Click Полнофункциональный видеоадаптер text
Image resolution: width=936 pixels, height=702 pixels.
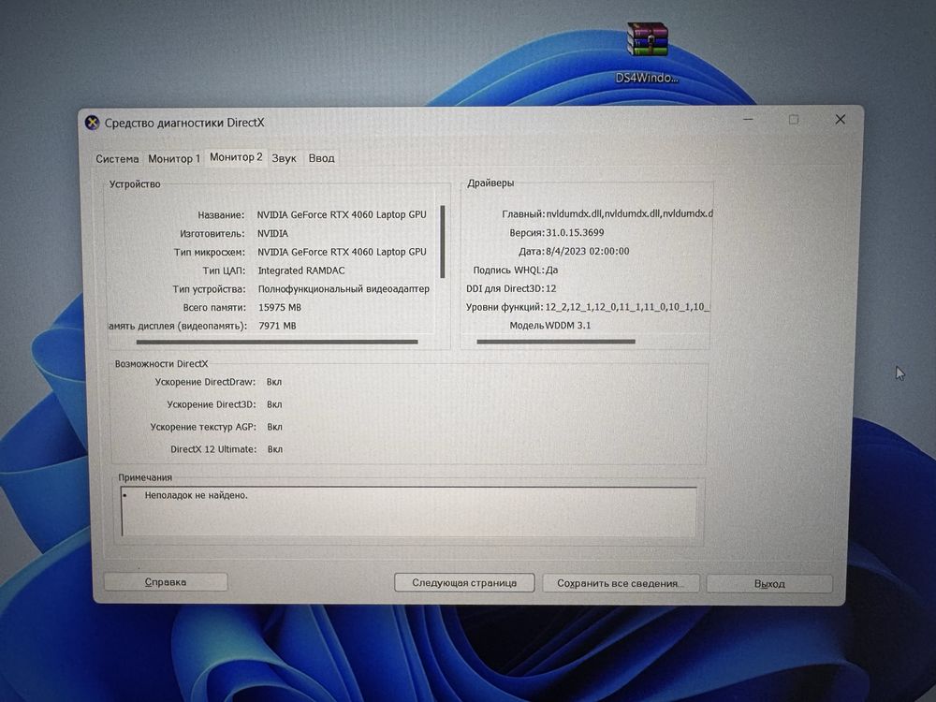344,289
